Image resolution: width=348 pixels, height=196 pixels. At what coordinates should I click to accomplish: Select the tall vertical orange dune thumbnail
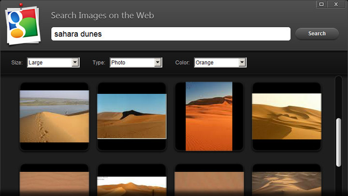point(209,117)
